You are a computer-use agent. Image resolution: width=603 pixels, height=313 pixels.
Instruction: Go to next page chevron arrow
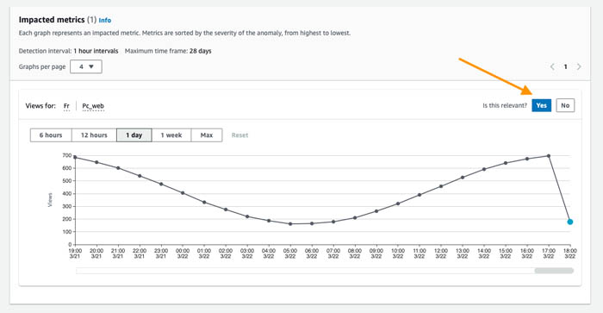point(579,66)
